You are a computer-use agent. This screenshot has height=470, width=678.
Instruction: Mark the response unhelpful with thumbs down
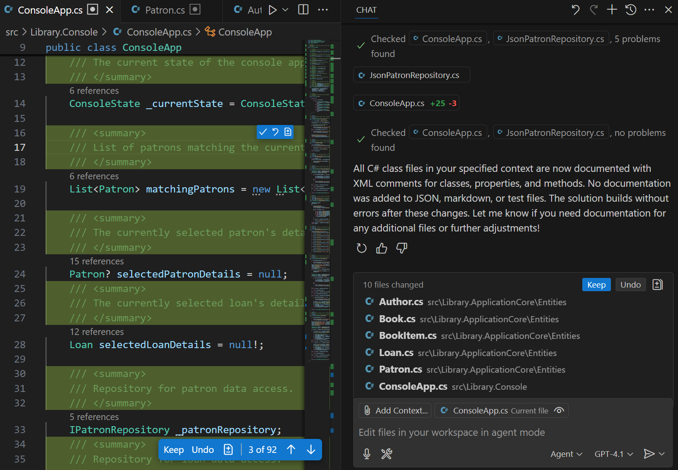[x=401, y=248]
